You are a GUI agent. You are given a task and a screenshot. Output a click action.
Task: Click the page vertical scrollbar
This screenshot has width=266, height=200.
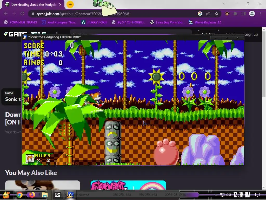click(264, 64)
